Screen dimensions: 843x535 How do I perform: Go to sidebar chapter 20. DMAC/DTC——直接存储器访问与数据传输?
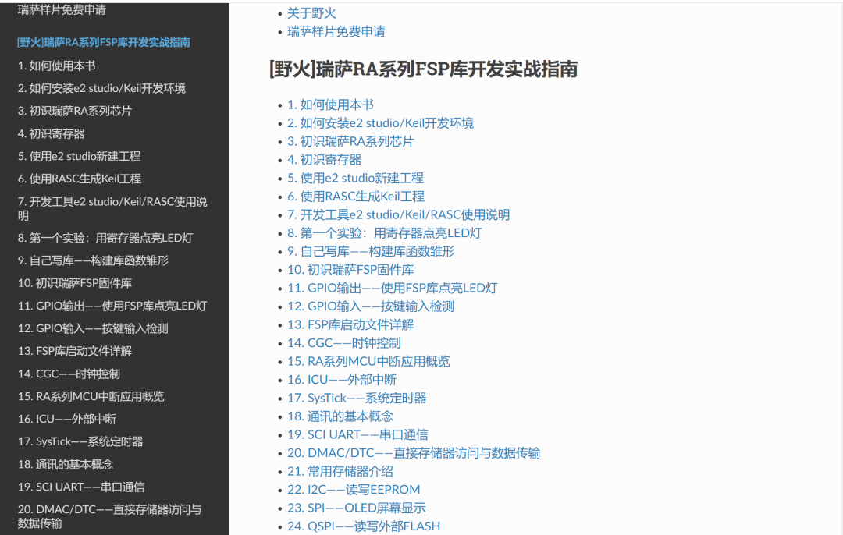110,516
